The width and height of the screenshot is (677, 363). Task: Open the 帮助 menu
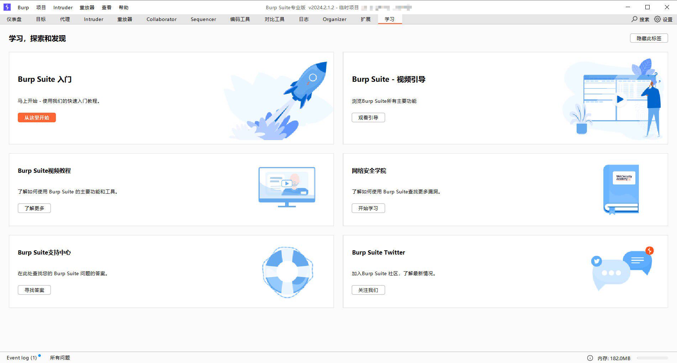click(x=124, y=7)
